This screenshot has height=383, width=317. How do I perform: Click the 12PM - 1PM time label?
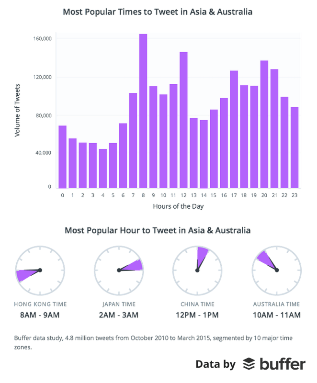197,315
